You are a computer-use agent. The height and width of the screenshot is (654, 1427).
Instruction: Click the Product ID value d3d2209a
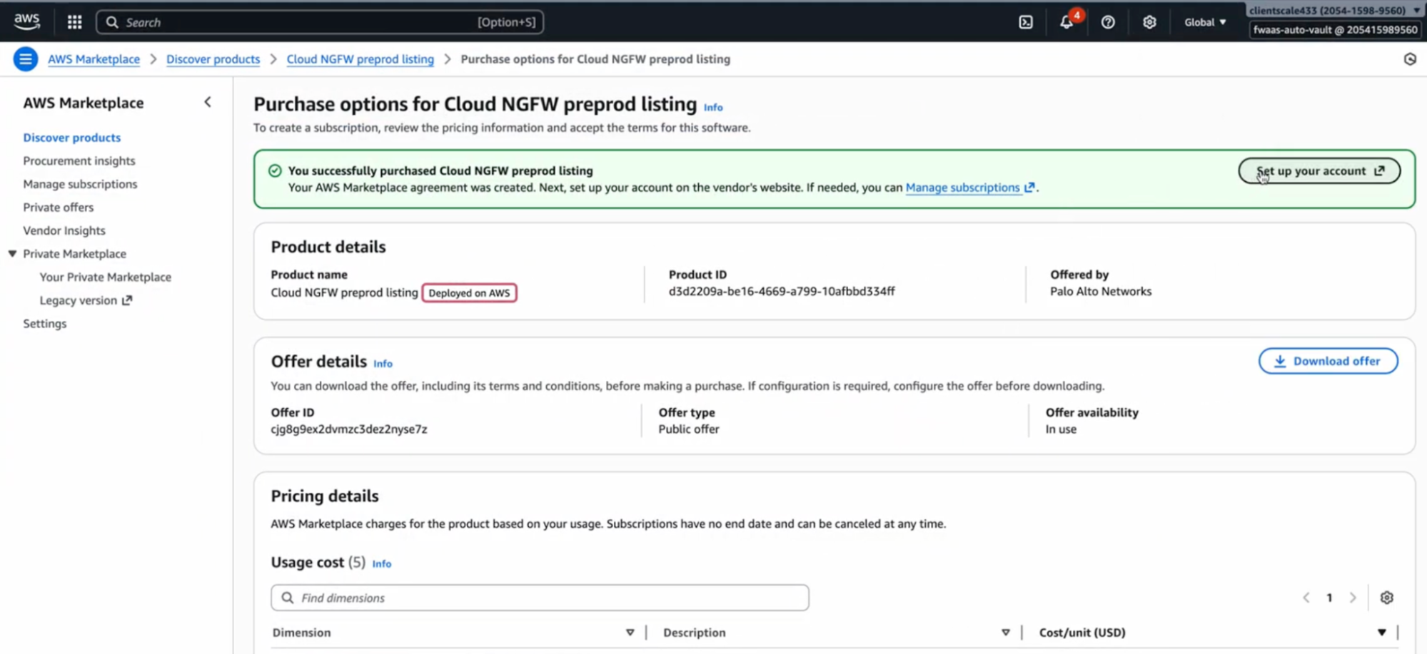click(x=782, y=292)
